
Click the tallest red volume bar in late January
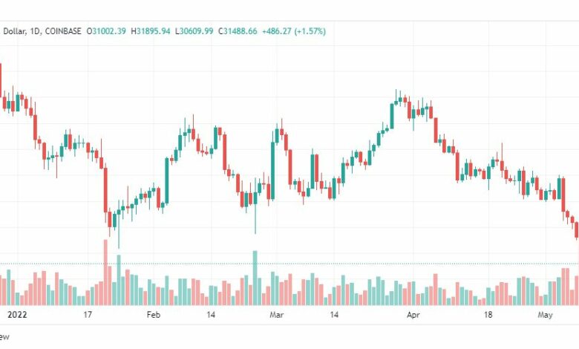tap(105, 273)
